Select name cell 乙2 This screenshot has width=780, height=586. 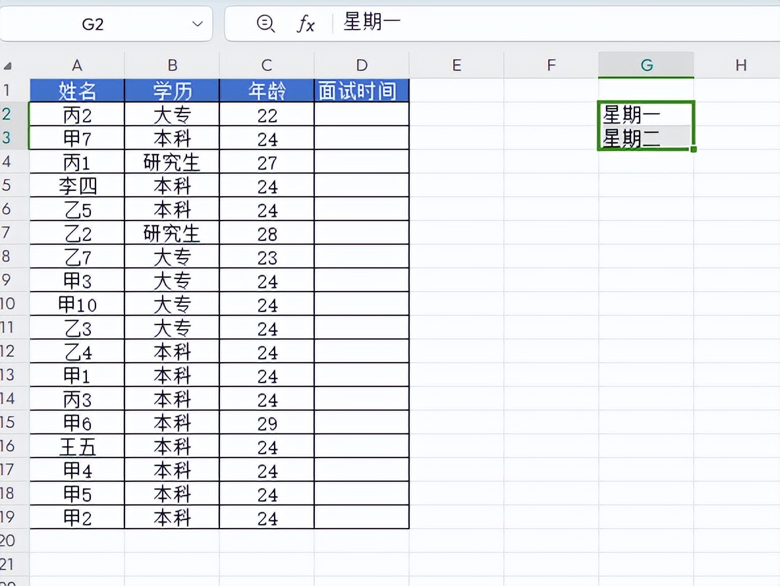coord(76,232)
